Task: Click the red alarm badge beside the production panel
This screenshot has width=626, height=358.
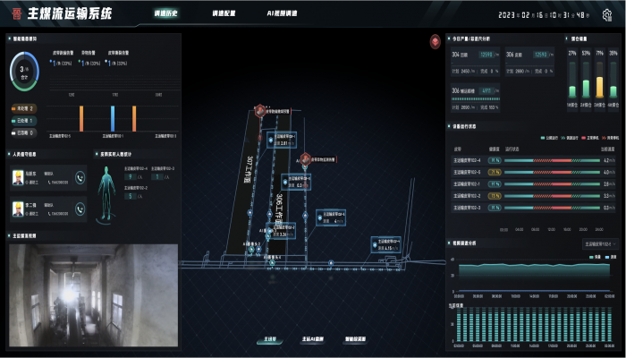Action: [435, 41]
